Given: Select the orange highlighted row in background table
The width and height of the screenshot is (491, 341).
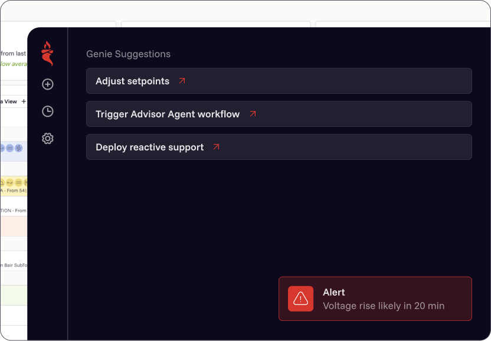Looking at the screenshot, I should [x=14, y=226].
